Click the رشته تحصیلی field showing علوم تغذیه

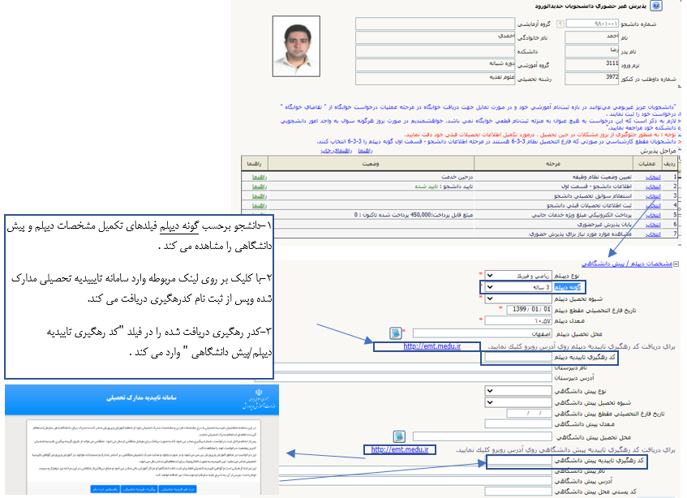[435, 79]
